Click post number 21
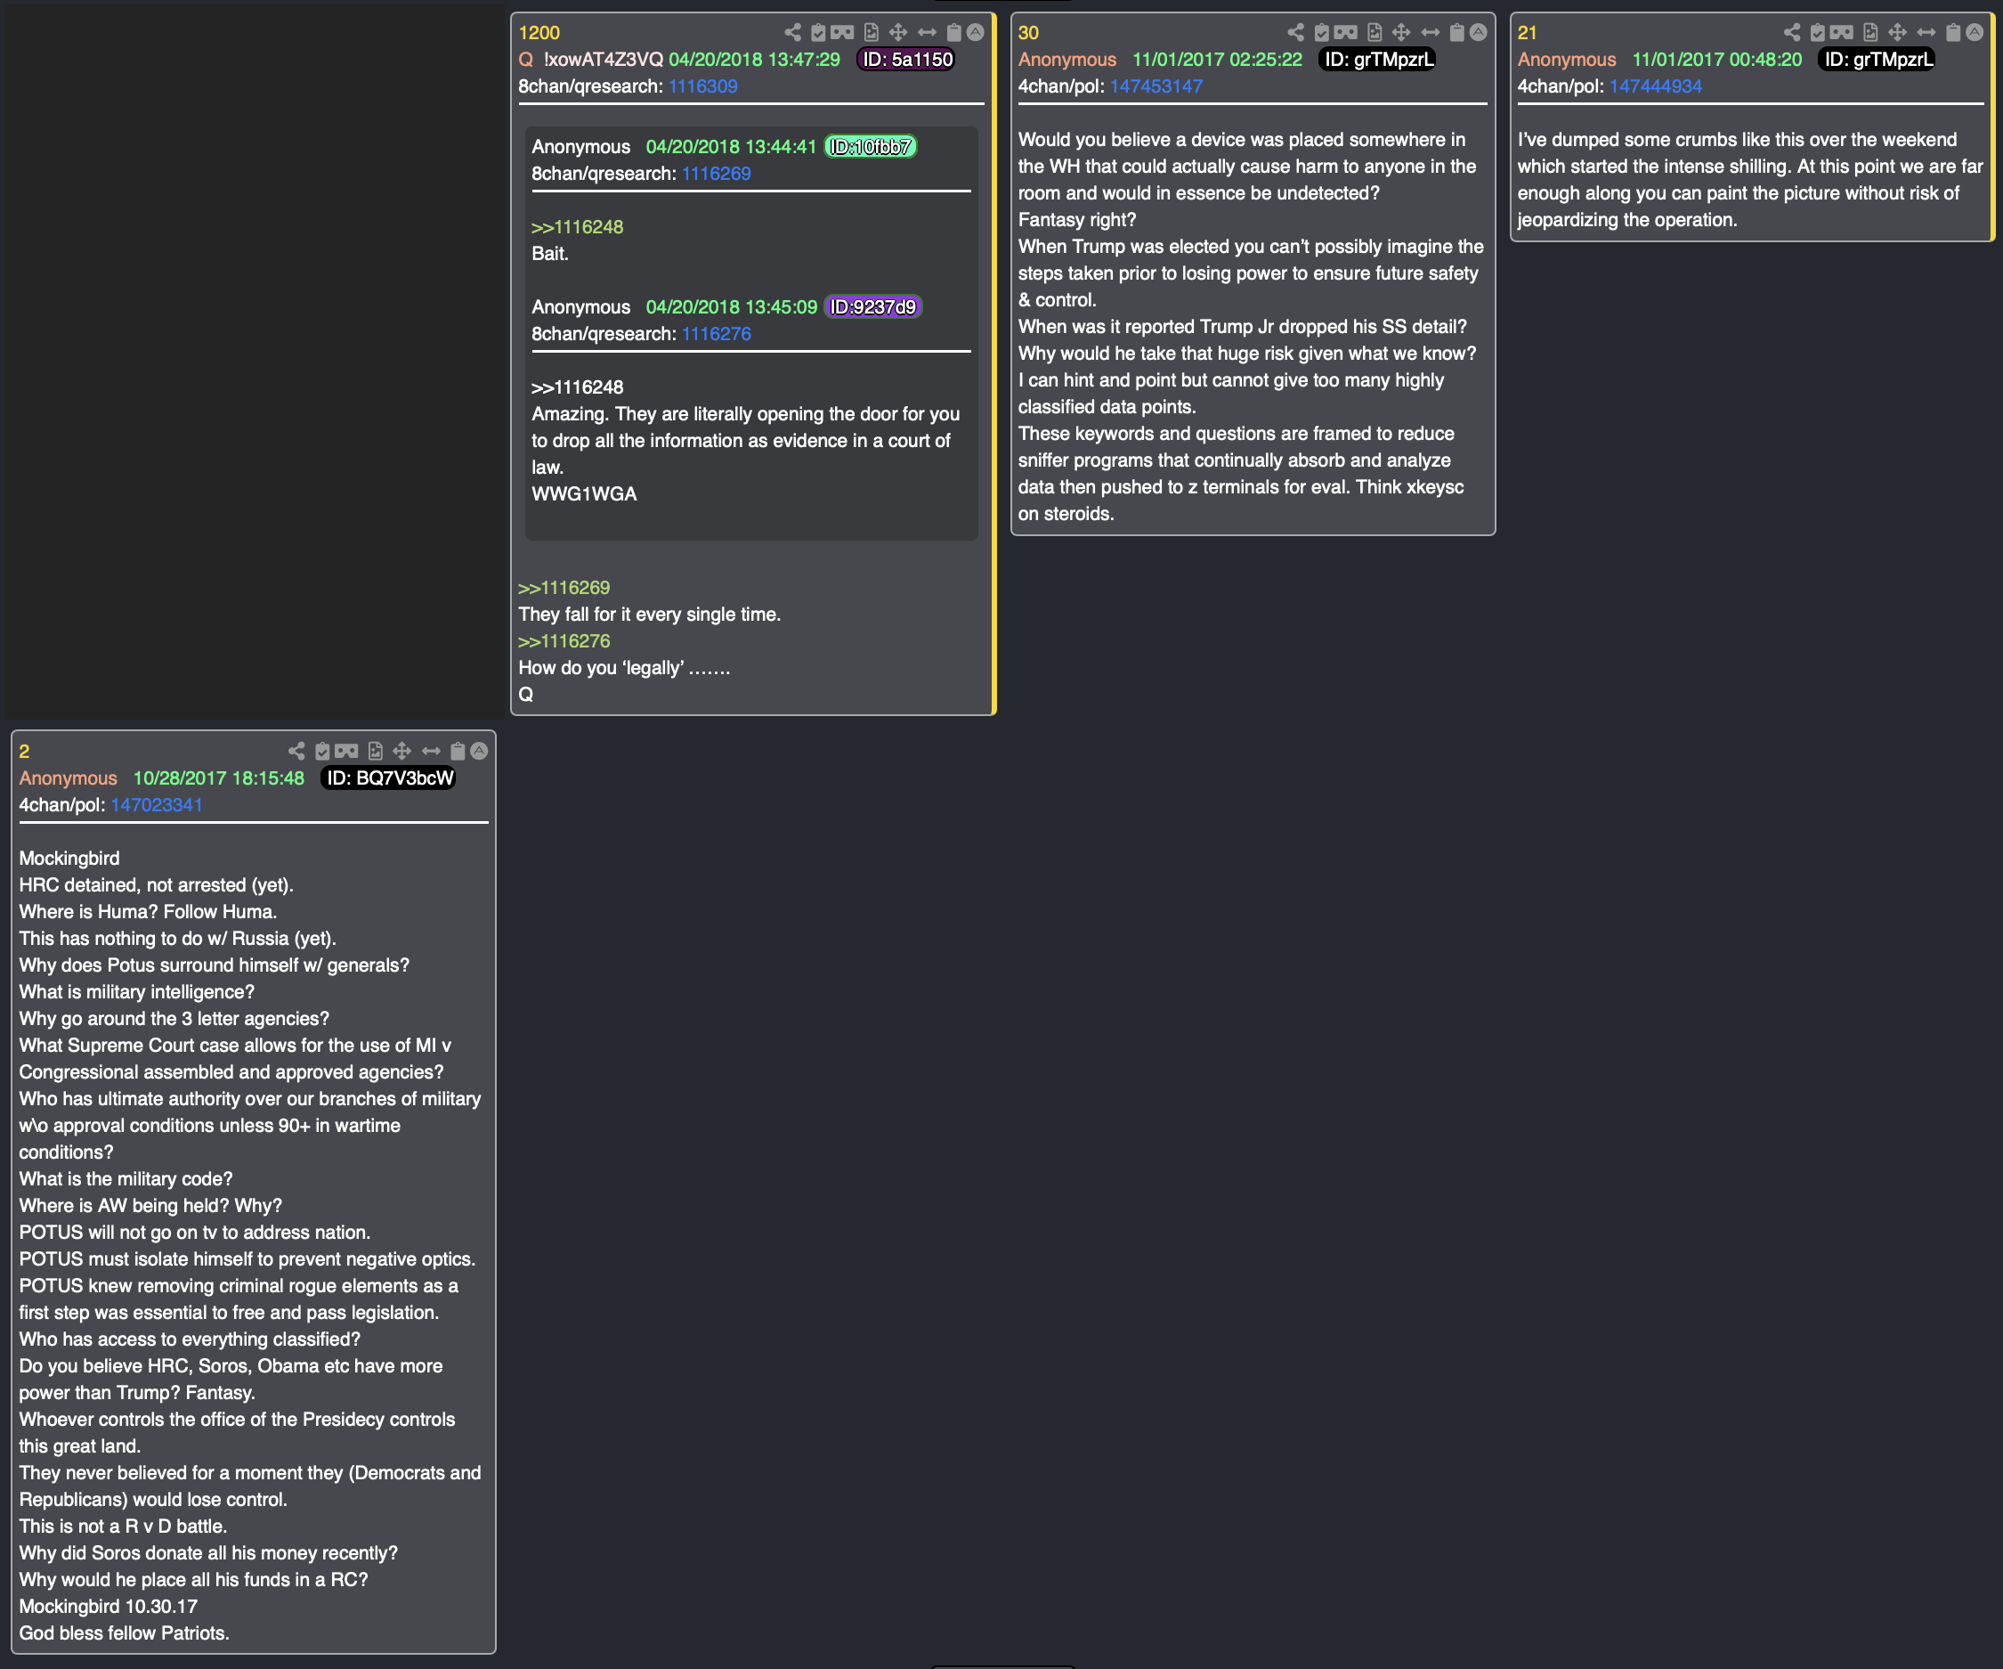The image size is (2003, 1669). pyautogui.click(x=1527, y=32)
